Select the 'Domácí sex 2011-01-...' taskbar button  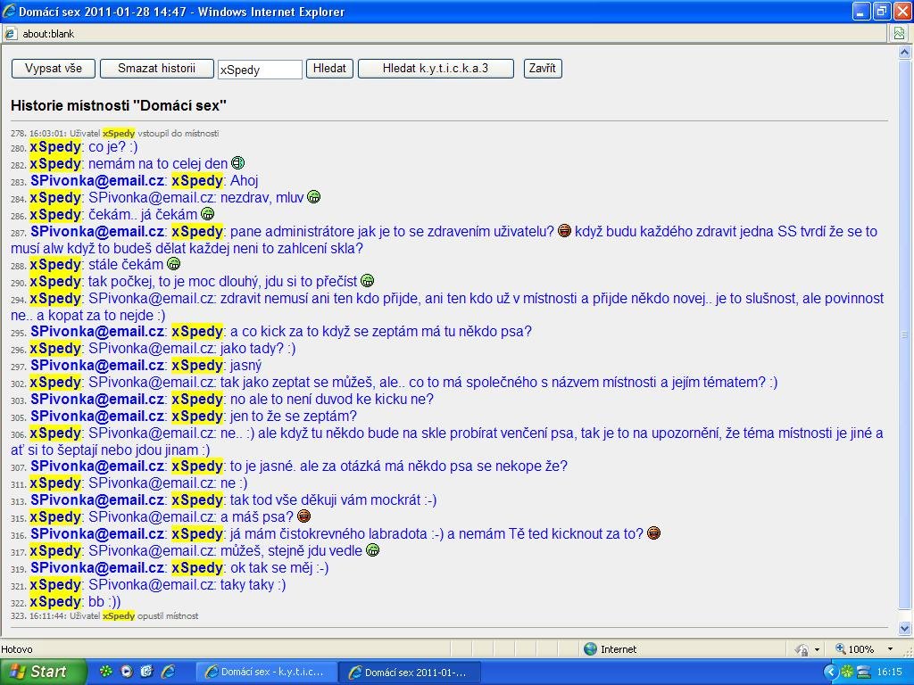412,672
